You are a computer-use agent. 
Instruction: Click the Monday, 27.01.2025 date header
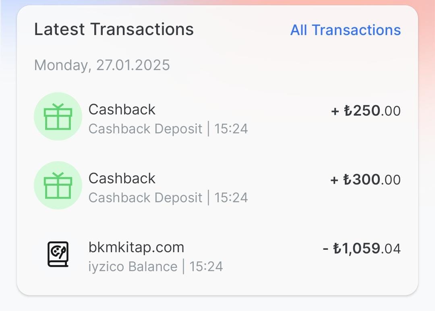pyautogui.click(x=102, y=65)
